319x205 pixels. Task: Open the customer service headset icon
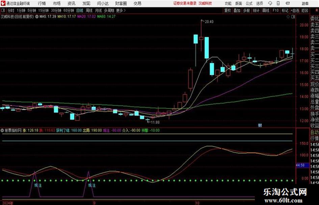point(270,3)
